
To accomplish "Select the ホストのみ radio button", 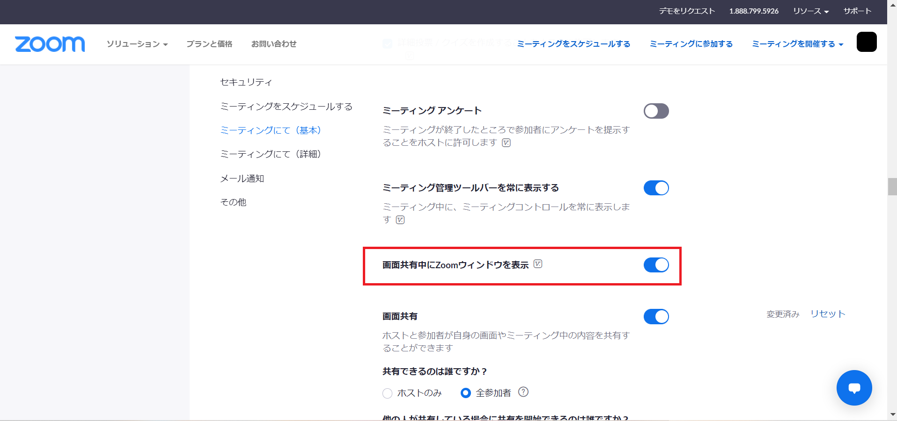I will (x=387, y=393).
